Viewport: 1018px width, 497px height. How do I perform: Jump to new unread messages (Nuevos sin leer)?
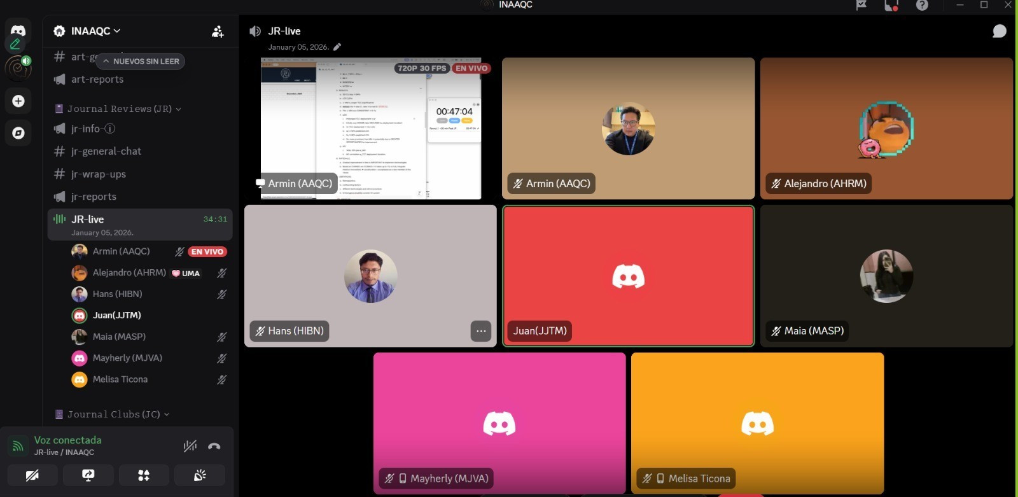tap(141, 61)
